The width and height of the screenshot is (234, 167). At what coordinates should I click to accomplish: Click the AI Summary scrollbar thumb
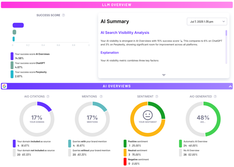(226, 33)
